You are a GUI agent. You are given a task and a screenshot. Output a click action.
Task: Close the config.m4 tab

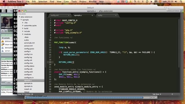(x=69, y=15)
